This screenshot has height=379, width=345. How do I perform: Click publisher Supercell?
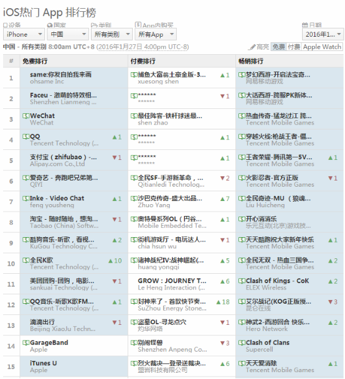pos(259,350)
